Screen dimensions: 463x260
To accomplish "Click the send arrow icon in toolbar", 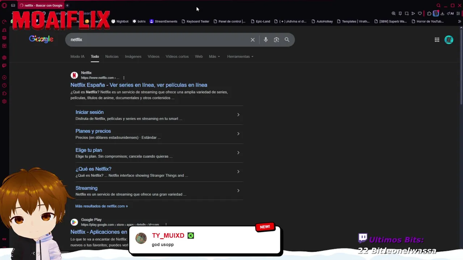I will point(413,13).
